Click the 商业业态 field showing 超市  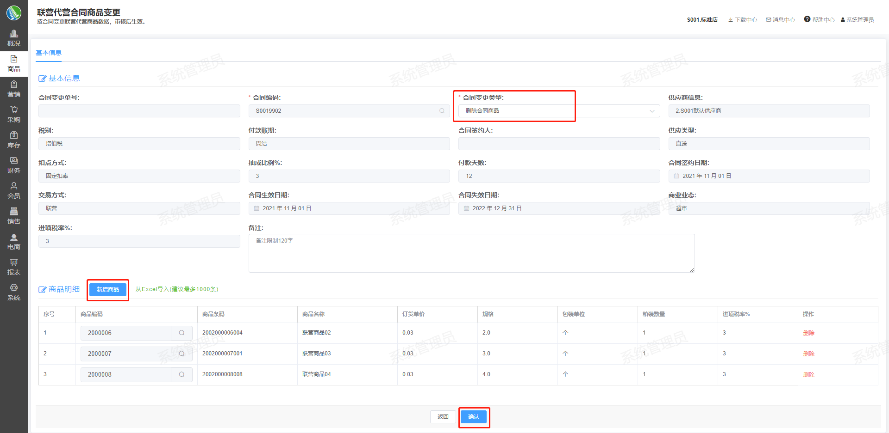pos(769,208)
